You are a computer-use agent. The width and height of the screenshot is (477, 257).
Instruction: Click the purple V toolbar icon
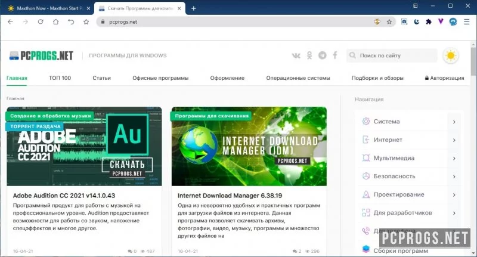(441, 21)
